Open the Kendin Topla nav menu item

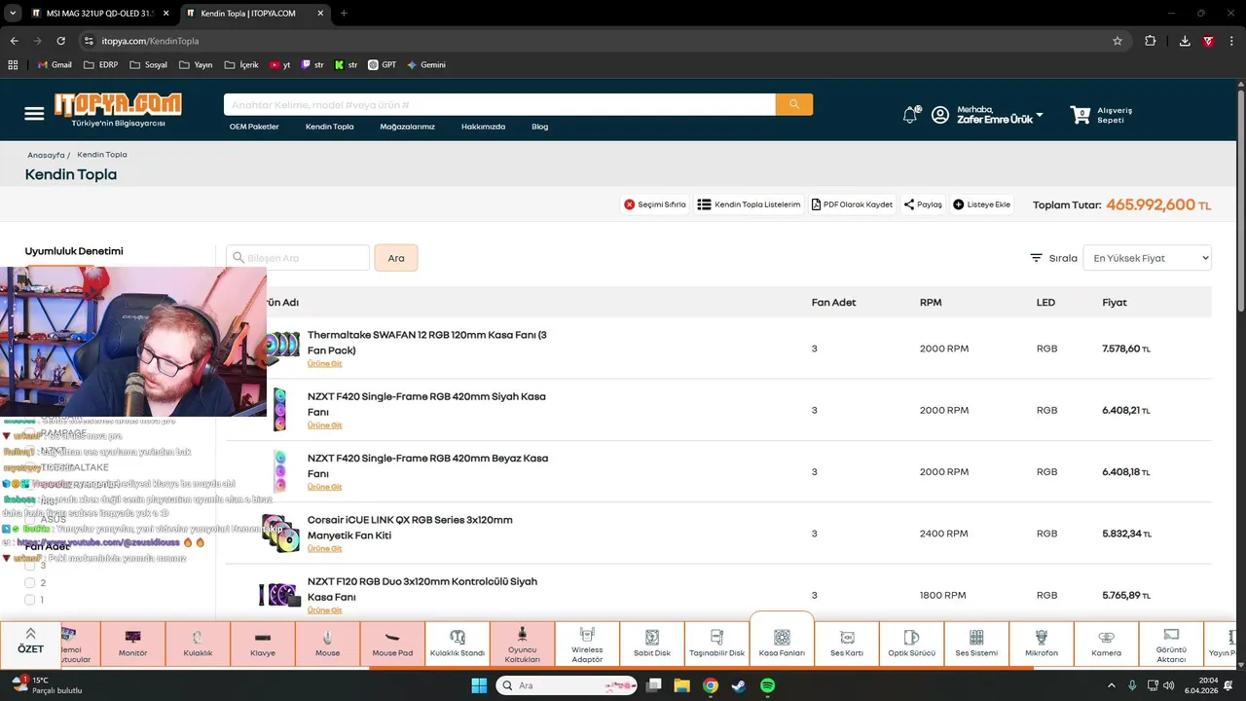coord(329,127)
